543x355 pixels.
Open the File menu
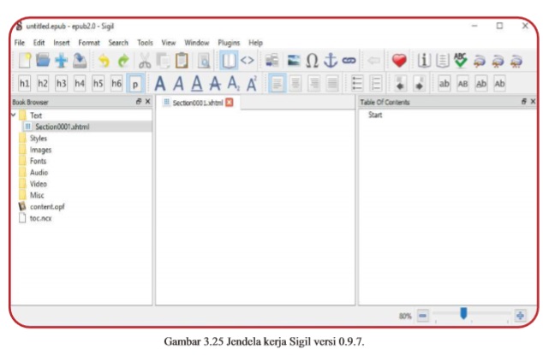click(20, 43)
